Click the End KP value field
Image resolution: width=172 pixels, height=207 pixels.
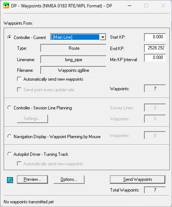tap(155, 48)
